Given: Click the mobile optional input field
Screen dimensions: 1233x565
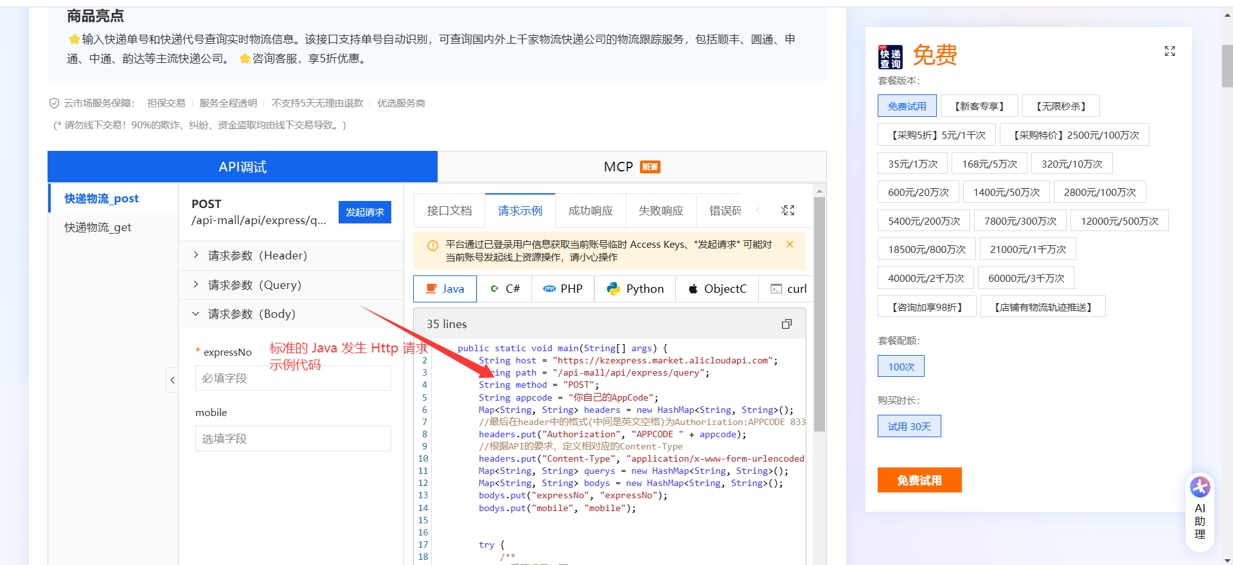Looking at the screenshot, I should (293, 439).
